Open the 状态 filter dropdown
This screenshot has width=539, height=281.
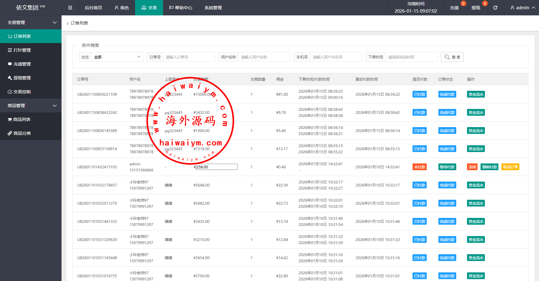[x=117, y=57]
